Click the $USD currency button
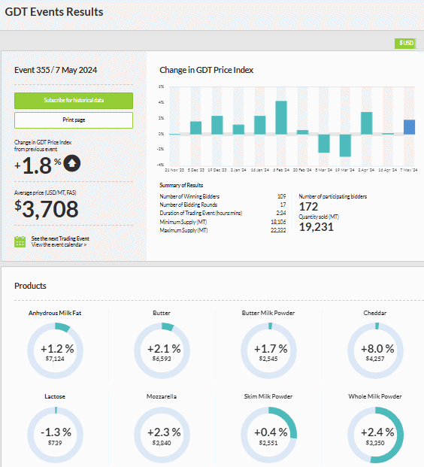Image resolution: width=424 pixels, height=467 pixels. pyautogui.click(x=406, y=43)
